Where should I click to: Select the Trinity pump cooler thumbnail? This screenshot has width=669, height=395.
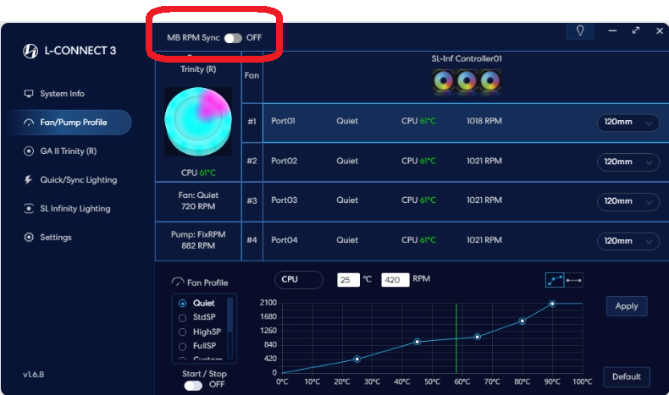pos(198,122)
